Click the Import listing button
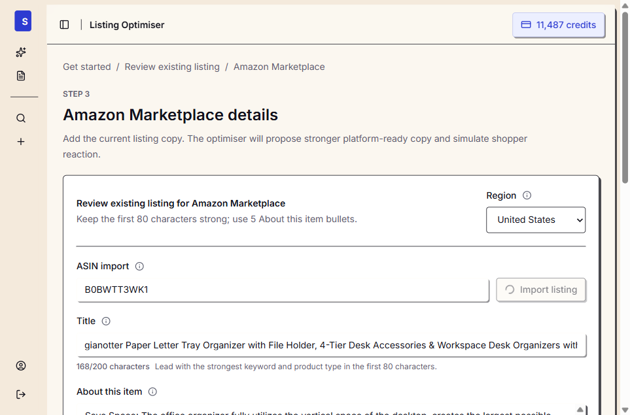This screenshot has height=415, width=630. coord(541,290)
